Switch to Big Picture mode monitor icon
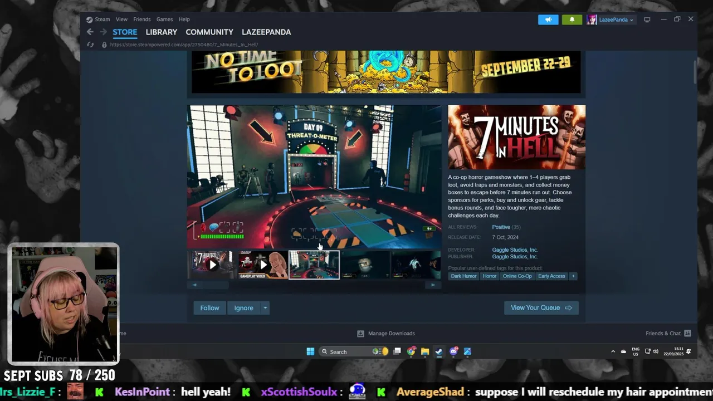Image resolution: width=713 pixels, height=401 pixels. (x=647, y=19)
